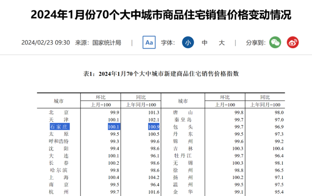This screenshot has width=312, height=196.
Task: Click the 杭州 city row label
Action: point(59,192)
